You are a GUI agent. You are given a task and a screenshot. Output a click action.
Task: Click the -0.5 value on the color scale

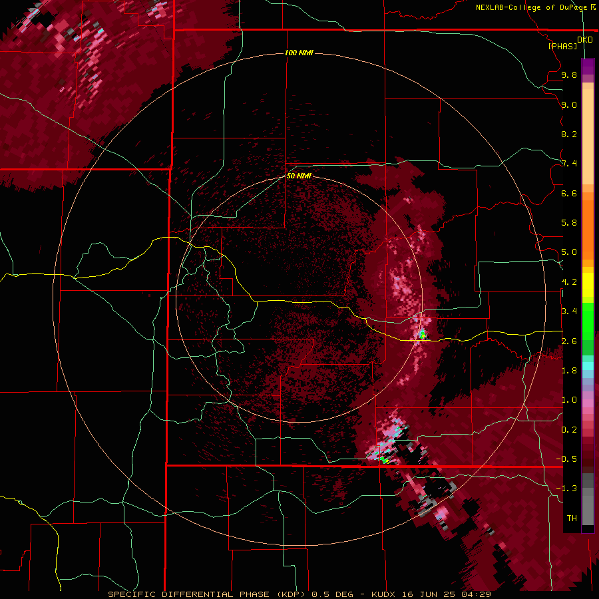[566, 459]
